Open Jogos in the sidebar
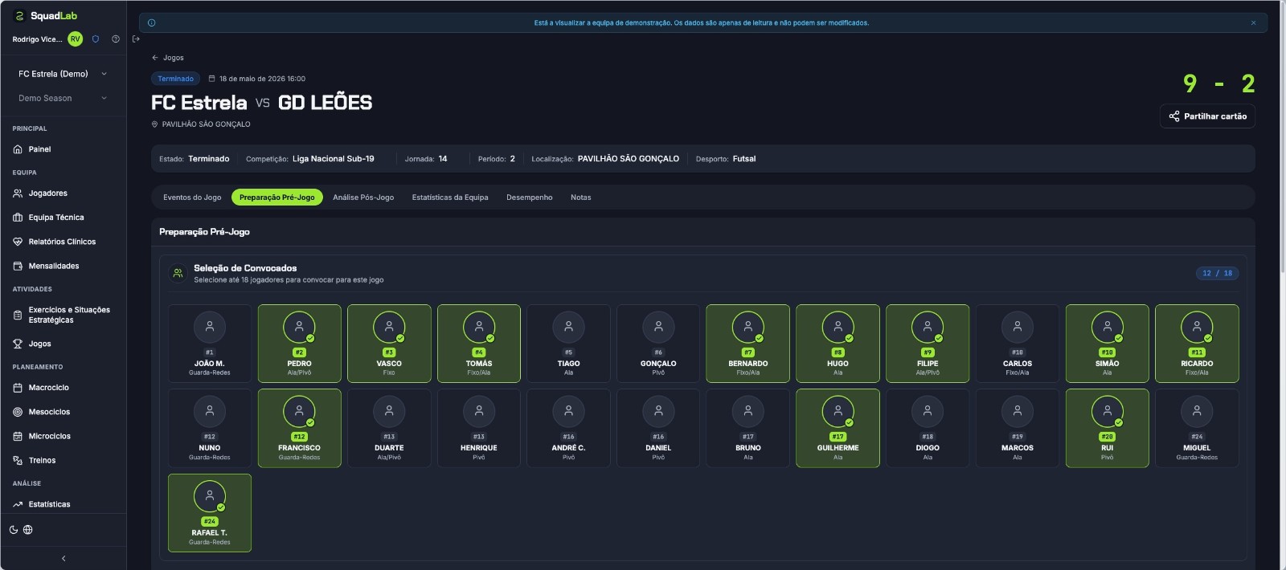 click(x=63, y=344)
